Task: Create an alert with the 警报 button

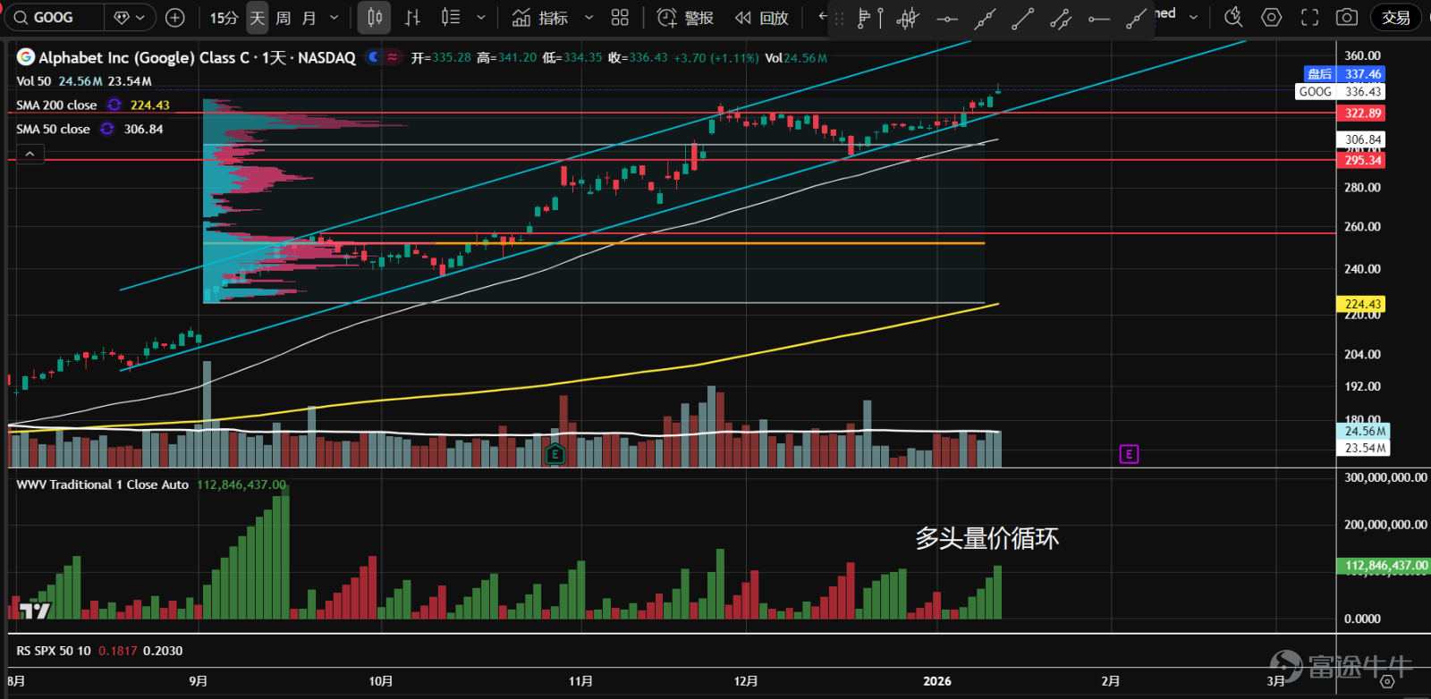Action: pos(685,17)
